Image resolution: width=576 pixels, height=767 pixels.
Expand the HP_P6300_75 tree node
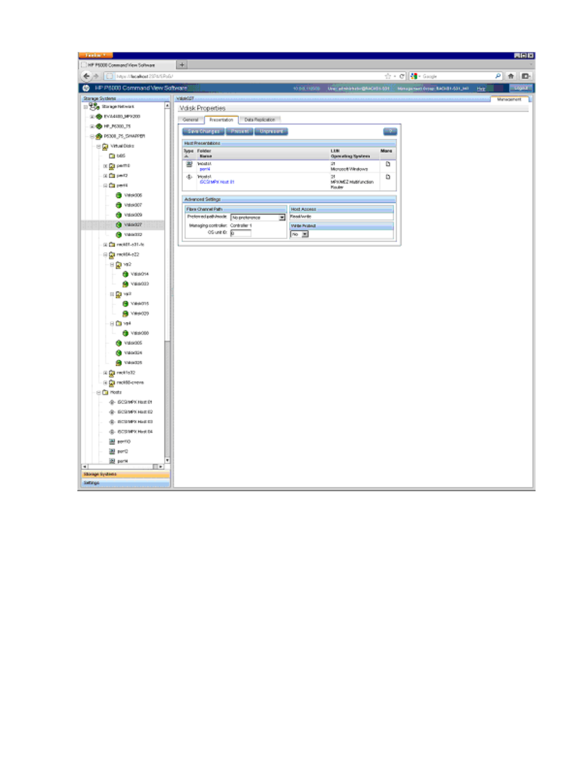point(92,126)
